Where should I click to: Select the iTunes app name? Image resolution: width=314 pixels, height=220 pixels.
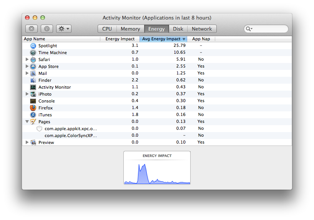[45, 115]
